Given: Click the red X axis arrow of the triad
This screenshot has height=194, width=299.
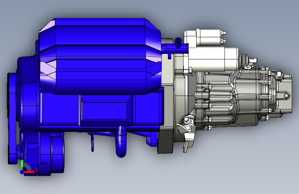Looking at the screenshot, I should pos(29,172).
